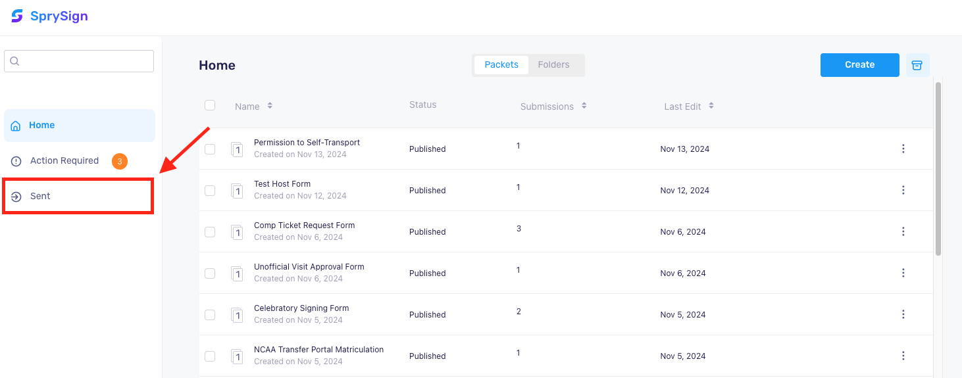Check the Comp Ticket Request Form row

click(210, 232)
